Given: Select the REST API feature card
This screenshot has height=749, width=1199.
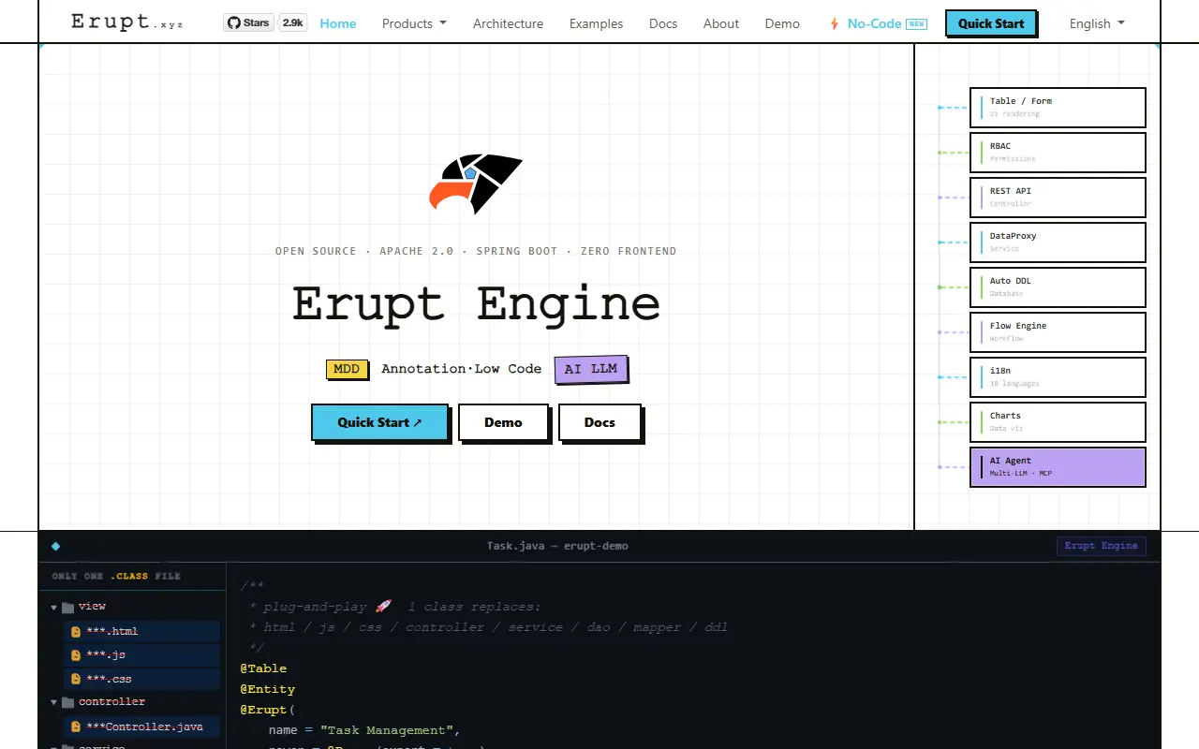Looking at the screenshot, I should (1058, 198).
